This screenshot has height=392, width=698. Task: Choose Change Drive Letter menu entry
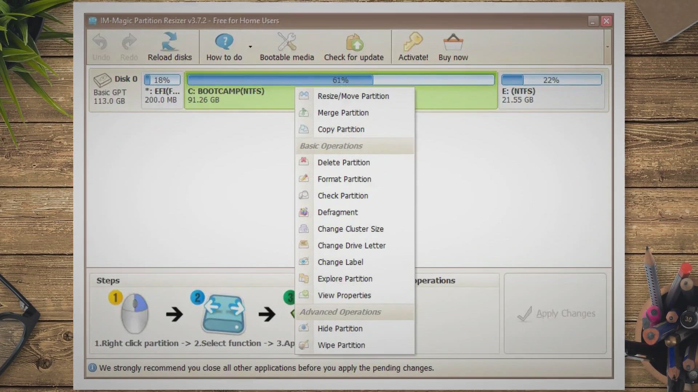(x=354, y=246)
